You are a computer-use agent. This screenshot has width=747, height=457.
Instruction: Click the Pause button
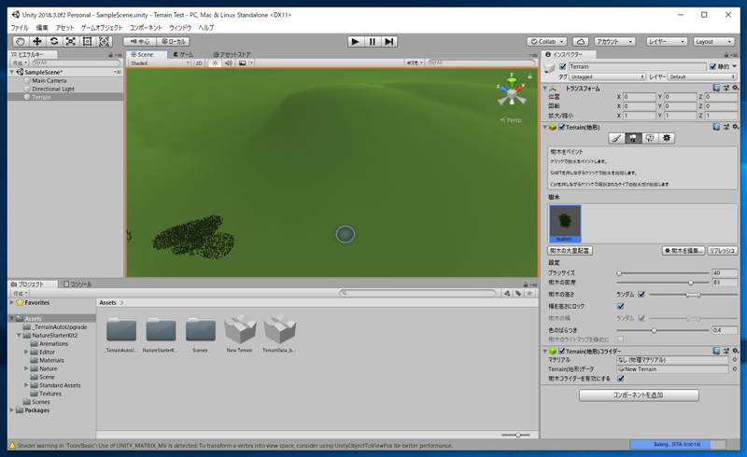(372, 41)
